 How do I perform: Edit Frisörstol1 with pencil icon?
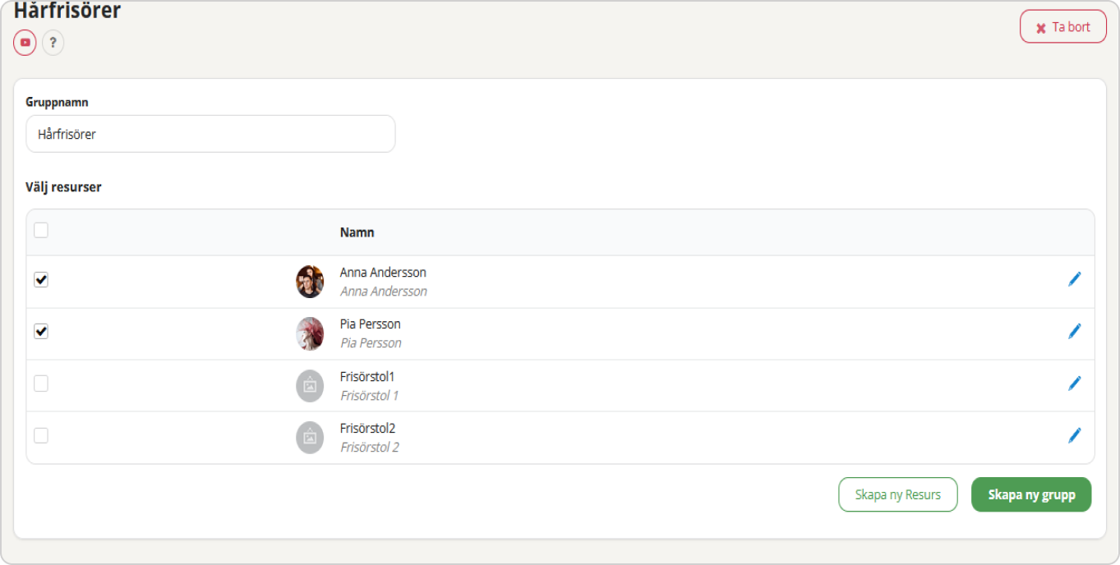(1074, 384)
